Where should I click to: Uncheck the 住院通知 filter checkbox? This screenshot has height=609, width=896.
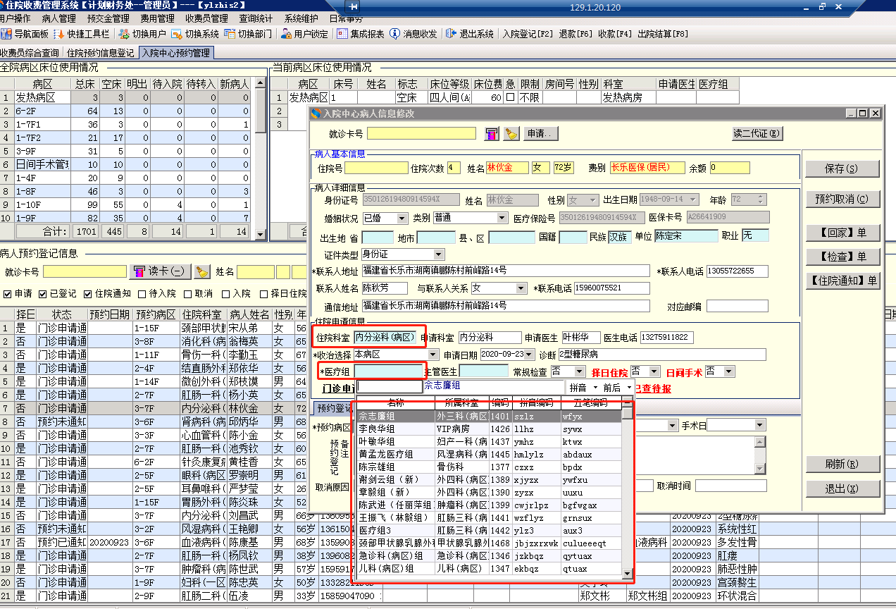coord(87,294)
